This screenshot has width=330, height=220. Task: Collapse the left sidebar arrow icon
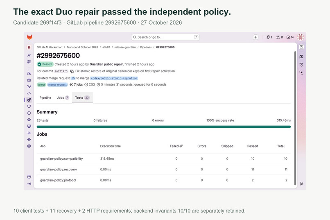[29, 184]
